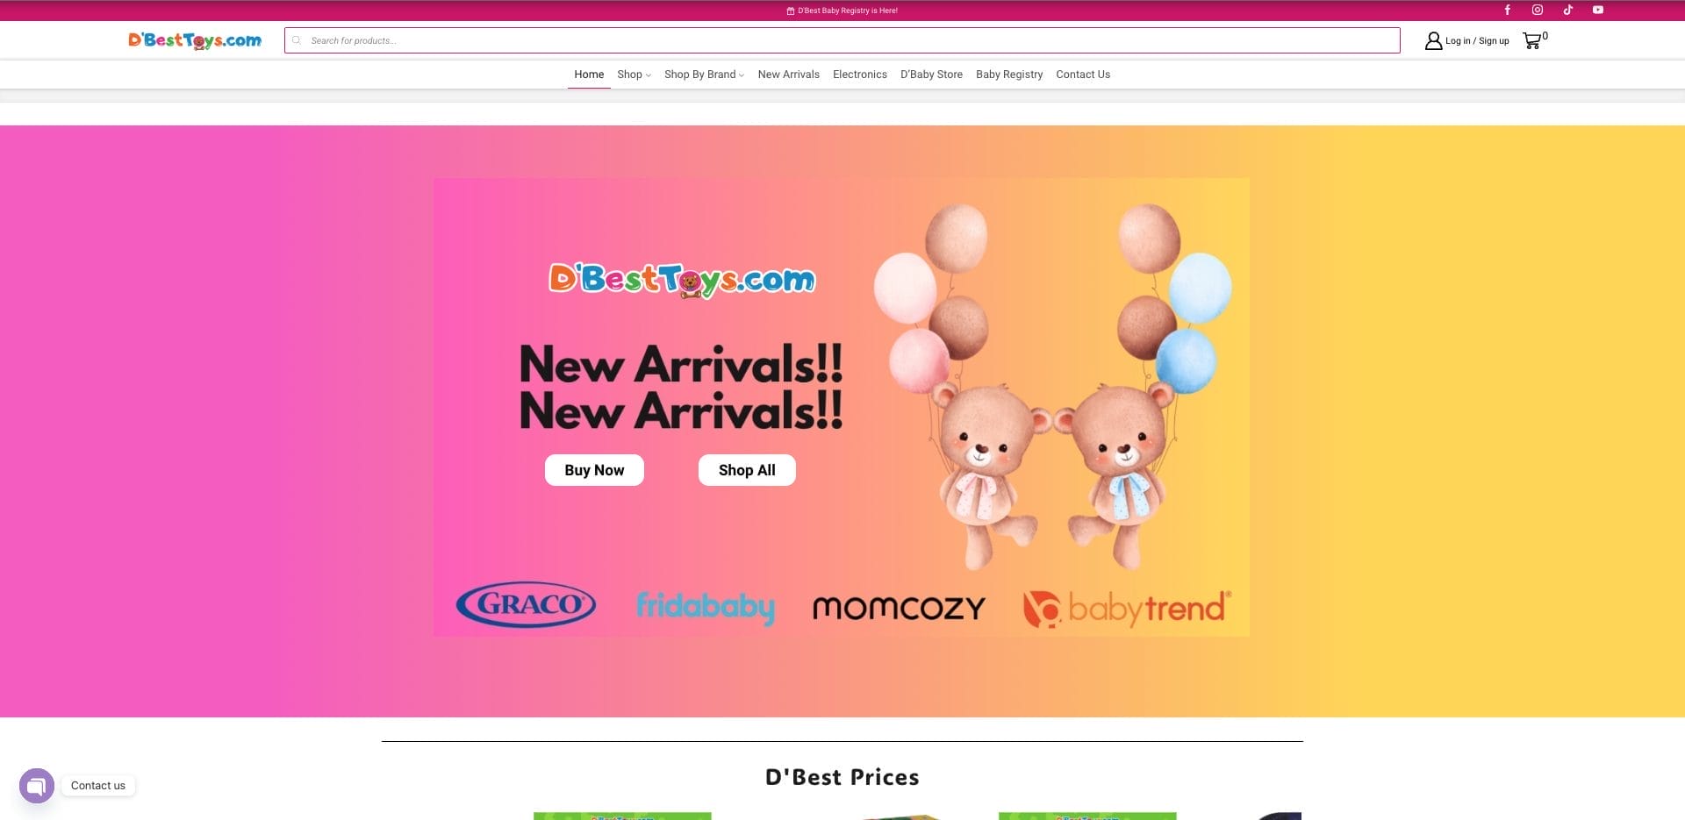Click the purple chat bubble icon
The height and width of the screenshot is (820, 1685).
pyautogui.click(x=37, y=786)
